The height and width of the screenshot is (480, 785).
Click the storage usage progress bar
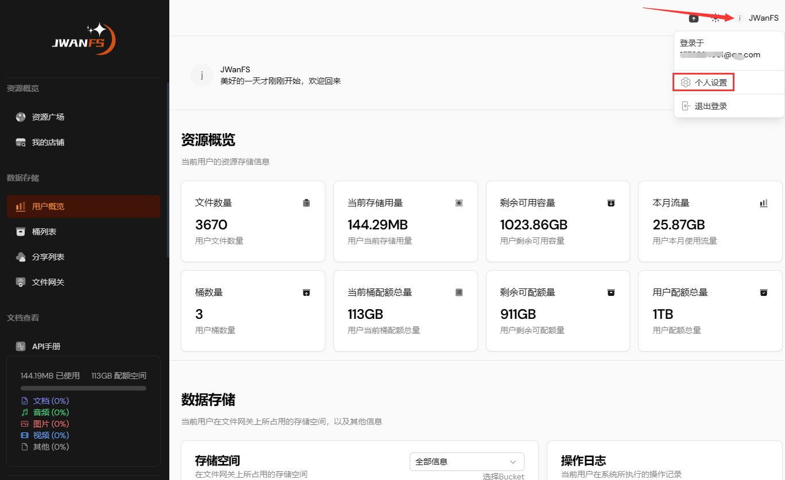83,388
